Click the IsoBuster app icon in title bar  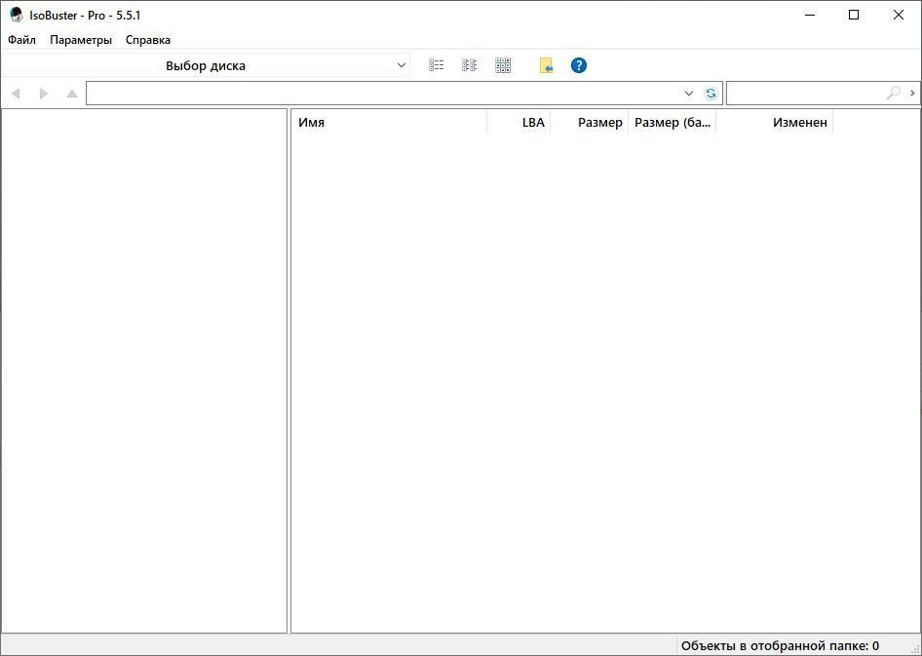16,15
